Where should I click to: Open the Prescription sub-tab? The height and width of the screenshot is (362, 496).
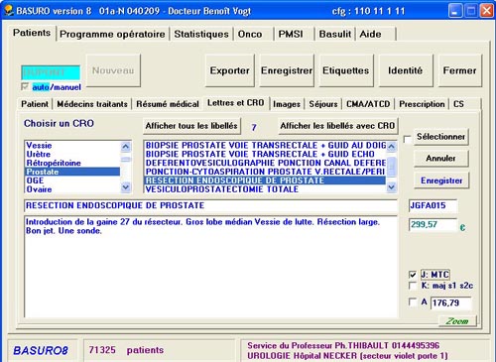click(422, 104)
